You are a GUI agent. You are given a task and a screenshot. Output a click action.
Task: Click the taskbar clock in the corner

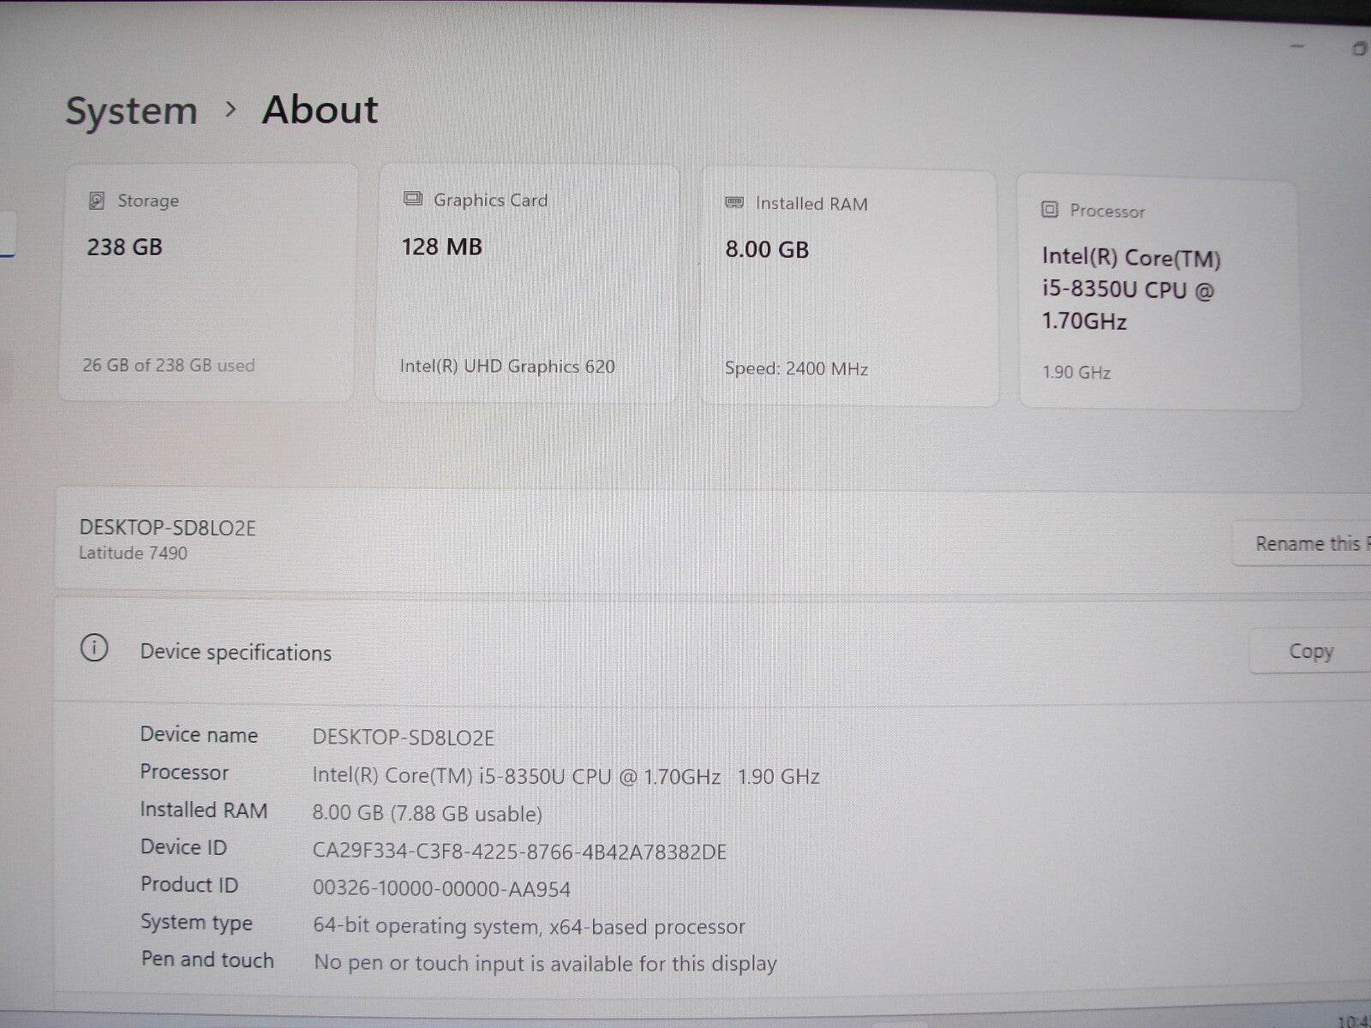point(1354,1020)
